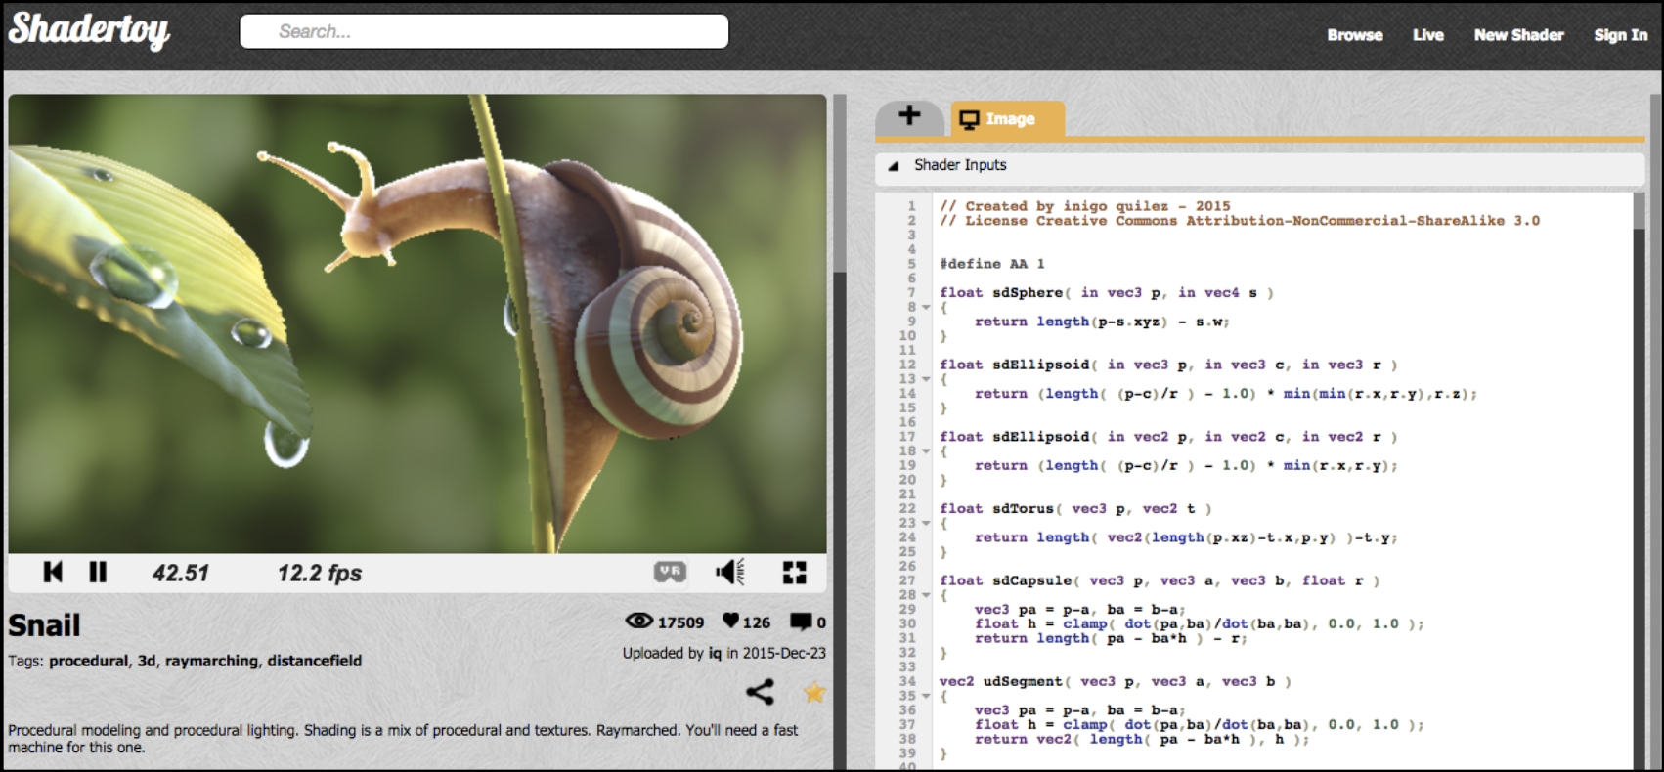Rewind the shader to the start
The height and width of the screenshot is (772, 1664).
(53, 573)
